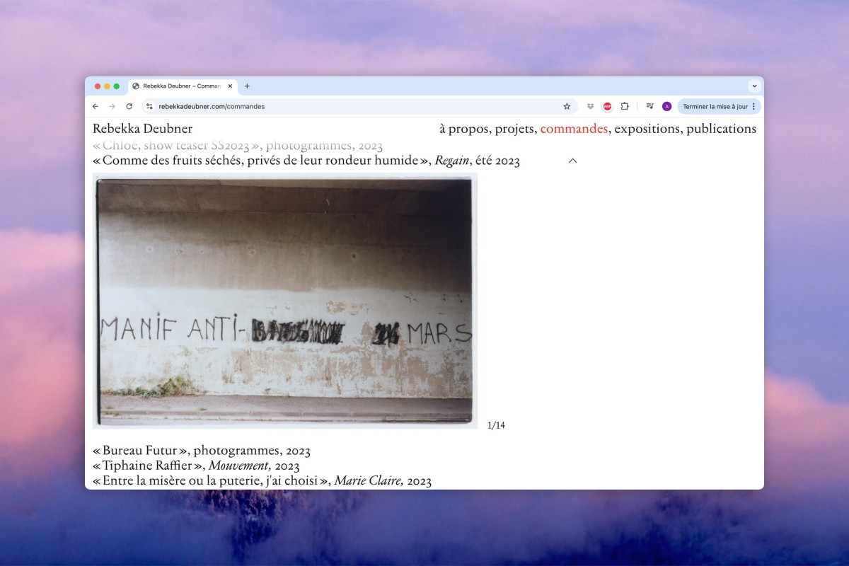Select the Rebekka Deubner – Commandes tab
The width and height of the screenshot is (849, 566).
coord(183,86)
